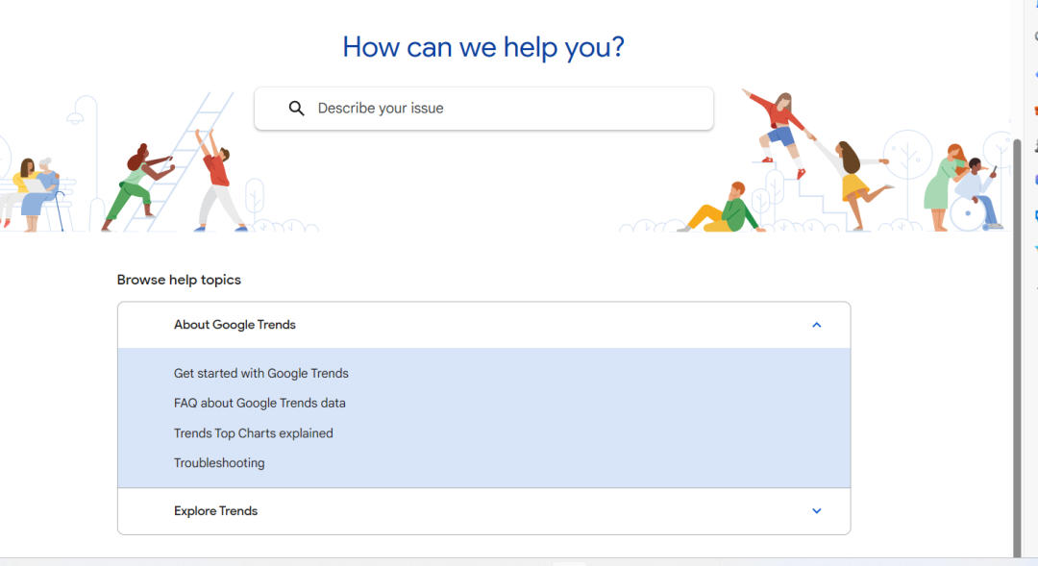Click the search magnifier icon

coord(297,109)
